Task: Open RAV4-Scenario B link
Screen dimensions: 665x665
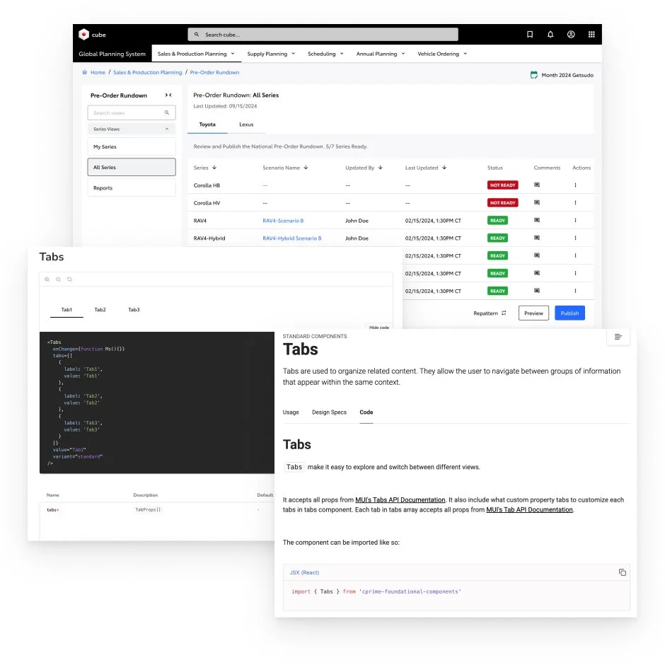Action: (283, 221)
